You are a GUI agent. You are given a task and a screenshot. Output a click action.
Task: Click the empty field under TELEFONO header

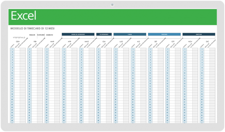point(164,37)
